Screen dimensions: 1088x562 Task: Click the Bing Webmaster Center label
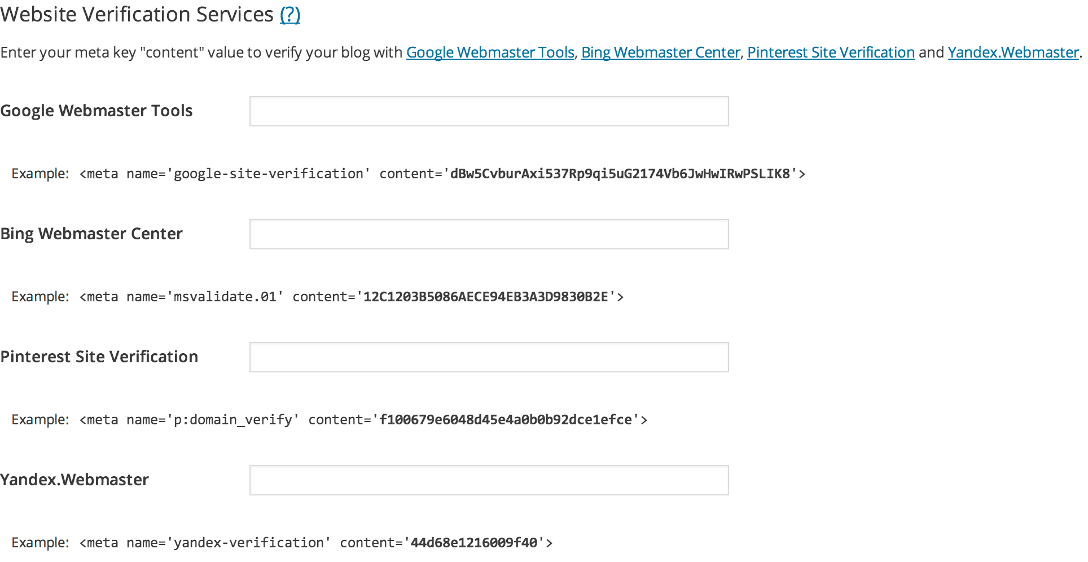point(91,233)
